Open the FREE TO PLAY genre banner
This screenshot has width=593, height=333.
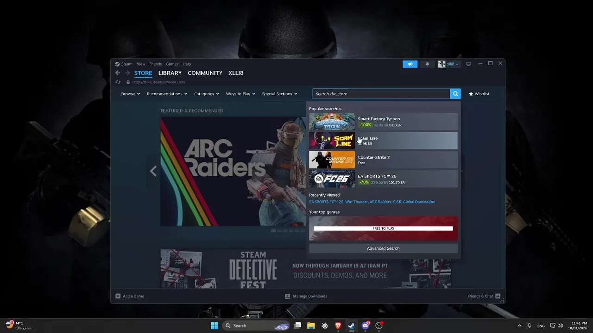click(x=383, y=228)
